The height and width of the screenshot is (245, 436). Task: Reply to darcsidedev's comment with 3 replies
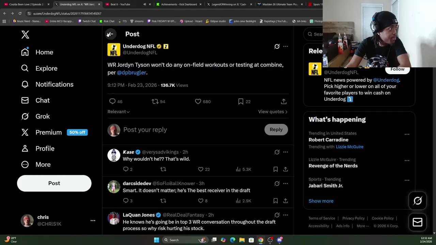click(127, 201)
